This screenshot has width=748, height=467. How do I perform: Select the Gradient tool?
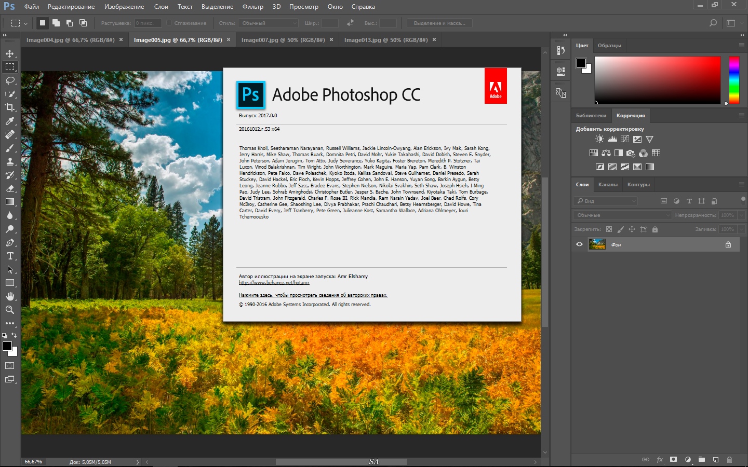click(10, 202)
